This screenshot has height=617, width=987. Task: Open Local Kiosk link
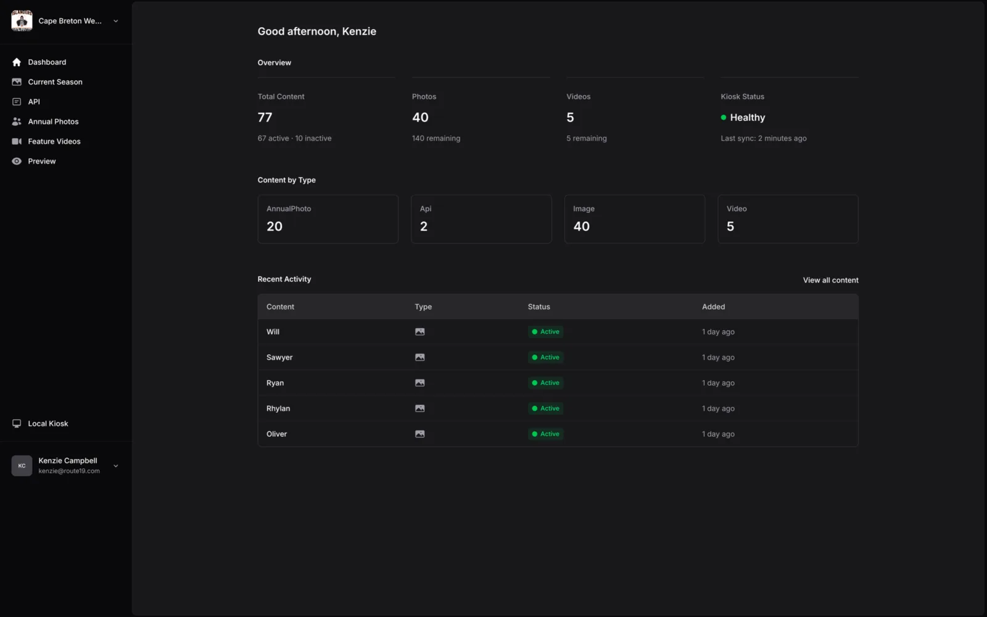tap(48, 424)
